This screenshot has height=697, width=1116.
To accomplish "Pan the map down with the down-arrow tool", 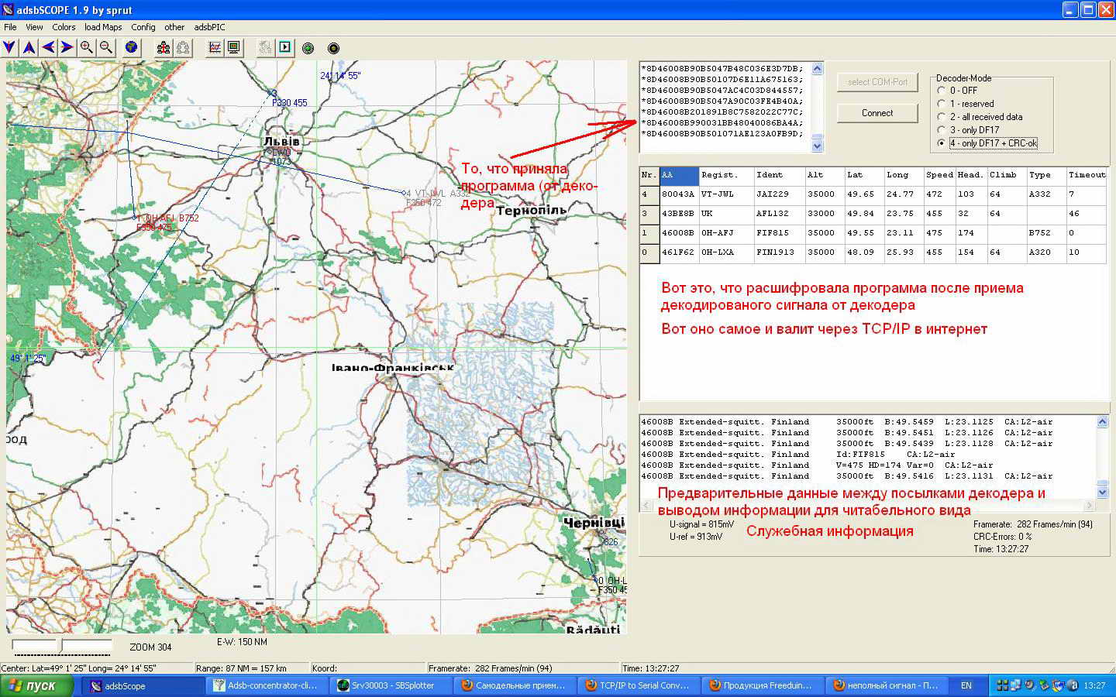I will point(9,47).
